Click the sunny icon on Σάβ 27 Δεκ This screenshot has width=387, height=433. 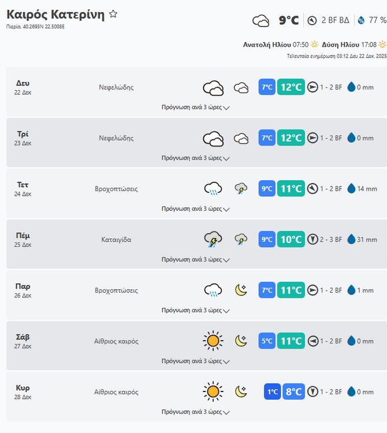(x=213, y=341)
